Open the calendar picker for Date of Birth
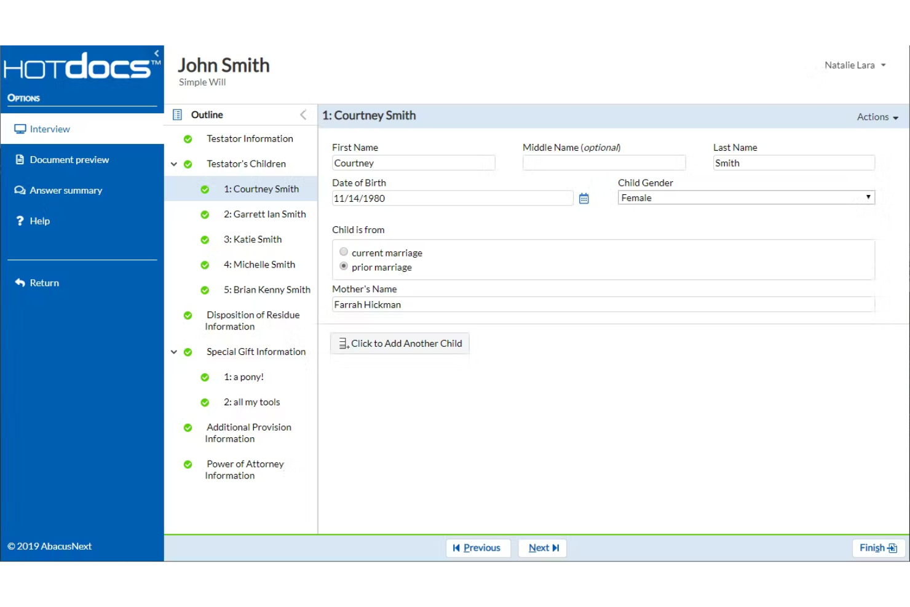910x607 pixels. pos(583,198)
